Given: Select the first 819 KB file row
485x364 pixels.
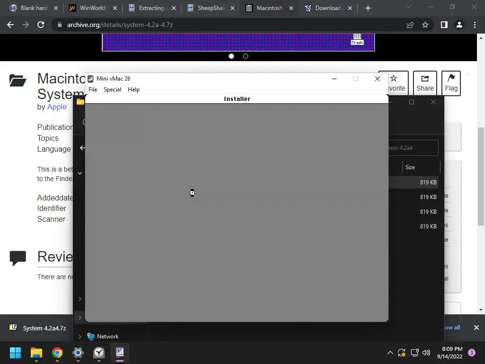Looking at the screenshot, I should point(413,182).
